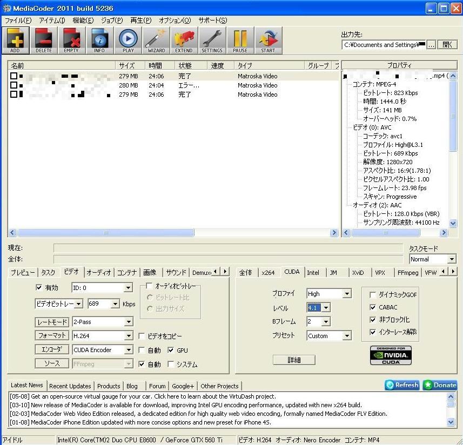Viewport: 463px width, 445px height.
Task: Click the START transcoding icon
Action: (x=268, y=41)
